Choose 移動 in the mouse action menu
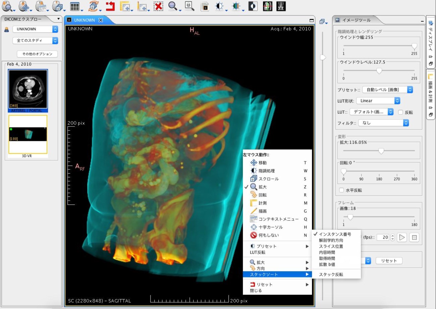 click(x=277, y=163)
